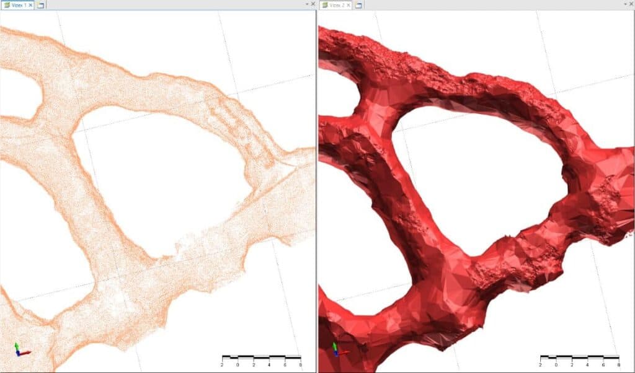Click the scale bar in the right viewport
The height and width of the screenshot is (373, 635).
[579, 358]
